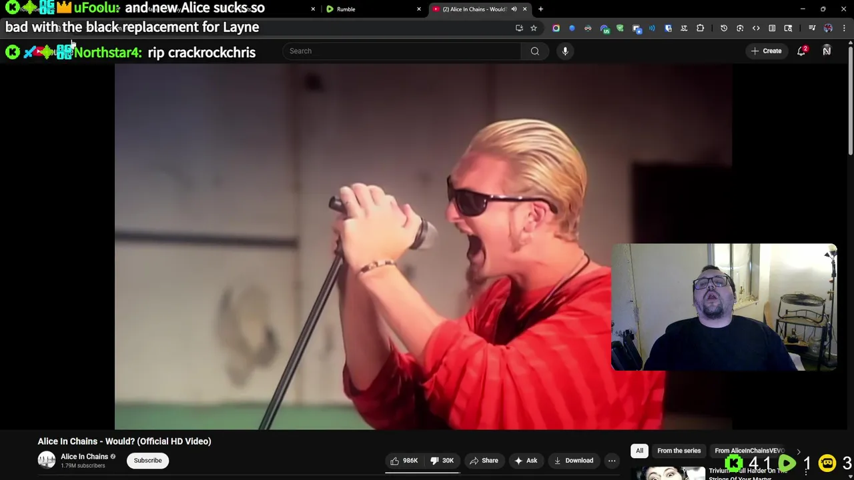Open the browser history clock icon

(724, 28)
